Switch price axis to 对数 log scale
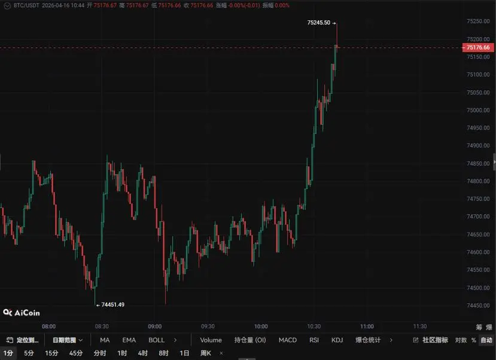The width and height of the screenshot is (496, 360). [x=461, y=340]
